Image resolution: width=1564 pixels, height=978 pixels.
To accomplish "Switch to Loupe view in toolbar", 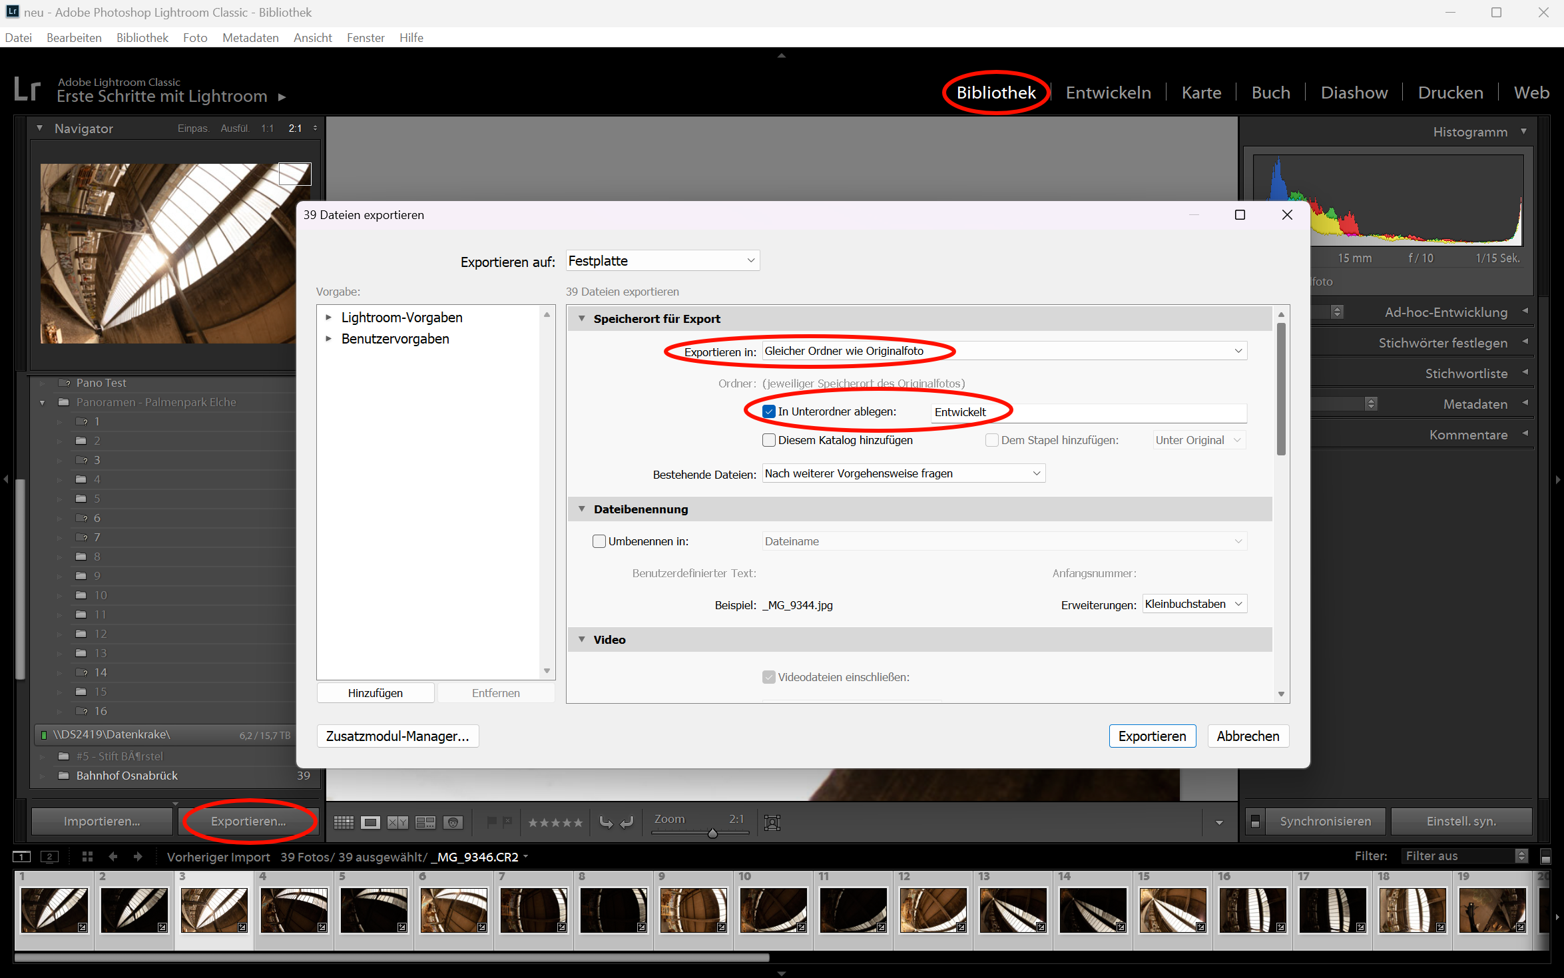I will (370, 822).
